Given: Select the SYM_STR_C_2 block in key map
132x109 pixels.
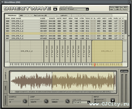Looking at the screenshot, I should pos(27,51).
